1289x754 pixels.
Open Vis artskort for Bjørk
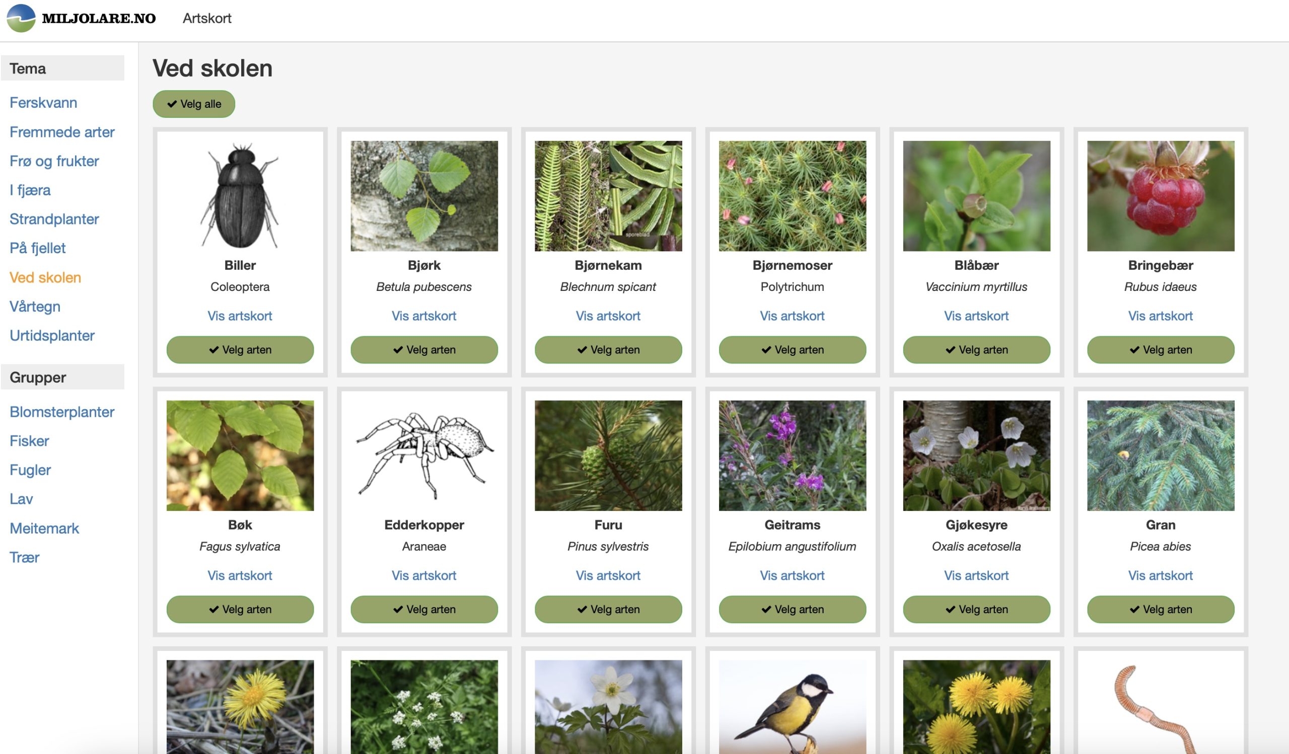click(424, 316)
